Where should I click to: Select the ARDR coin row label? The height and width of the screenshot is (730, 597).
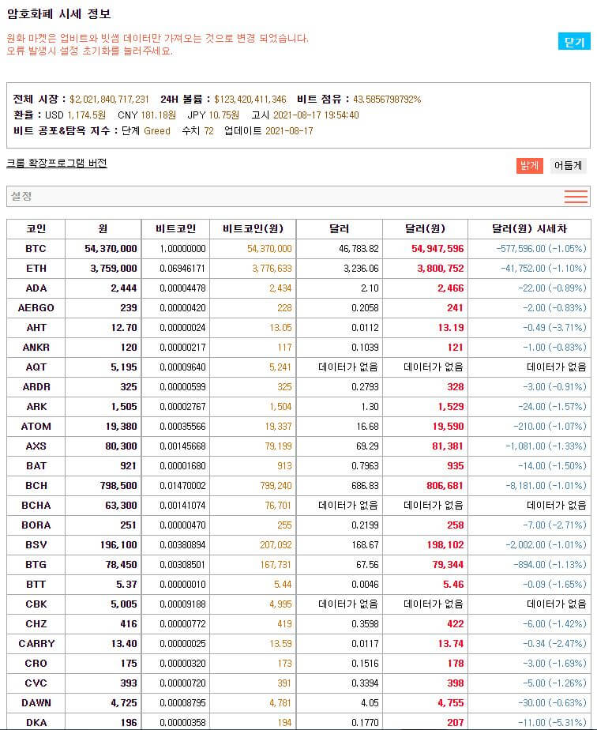[36, 387]
